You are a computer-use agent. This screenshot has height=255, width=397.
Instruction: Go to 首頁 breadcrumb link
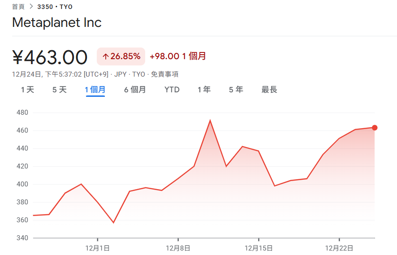click(x=18, y=7)
